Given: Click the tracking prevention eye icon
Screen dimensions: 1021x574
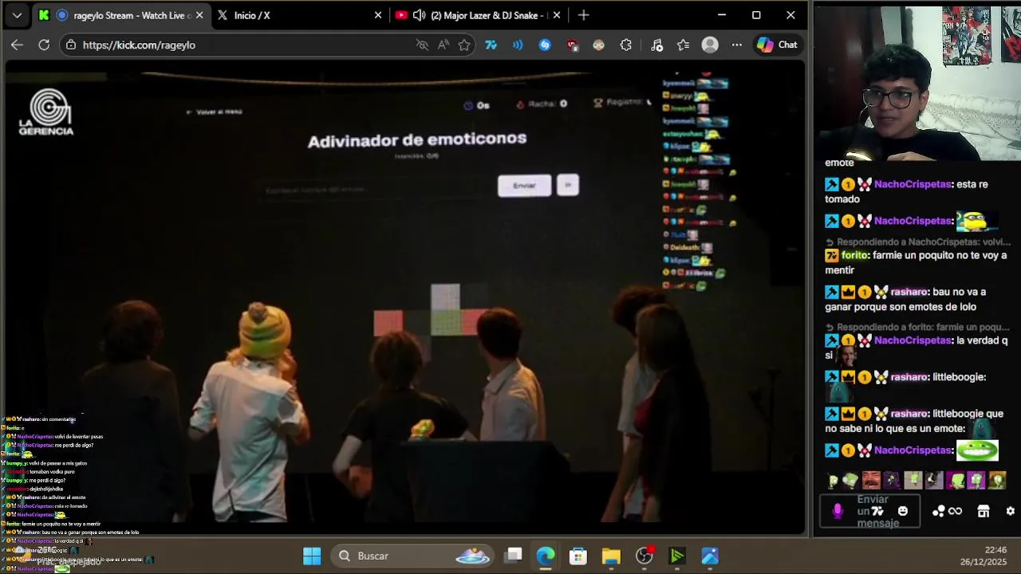Looking at the screenshot, I should [422, 45].
